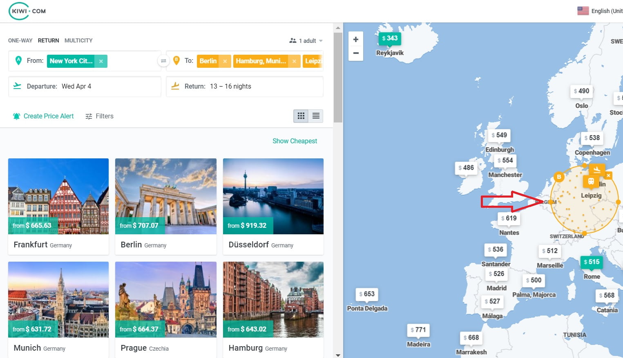
Task: Switch to grid view layout
Action: (301, 116)
